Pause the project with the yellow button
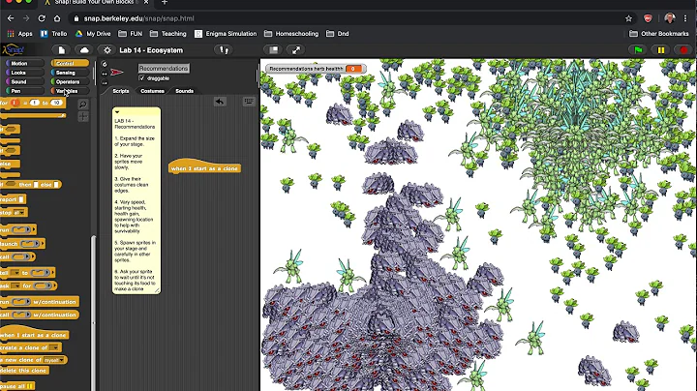 click(661, 49)
